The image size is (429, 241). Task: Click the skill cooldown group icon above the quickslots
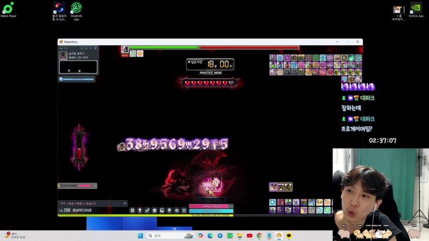coord(281,187)
